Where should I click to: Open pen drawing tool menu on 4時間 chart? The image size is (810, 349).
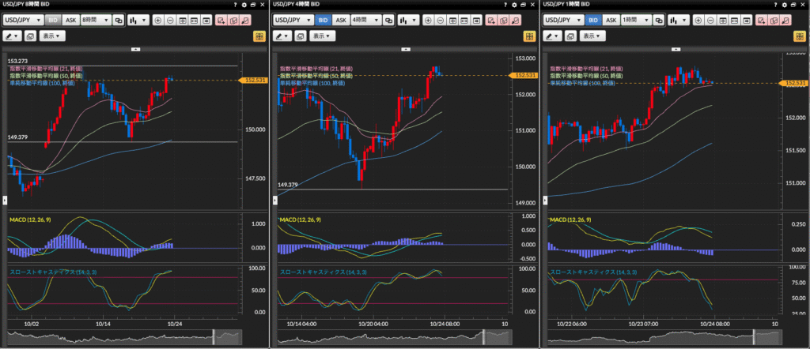283,36
